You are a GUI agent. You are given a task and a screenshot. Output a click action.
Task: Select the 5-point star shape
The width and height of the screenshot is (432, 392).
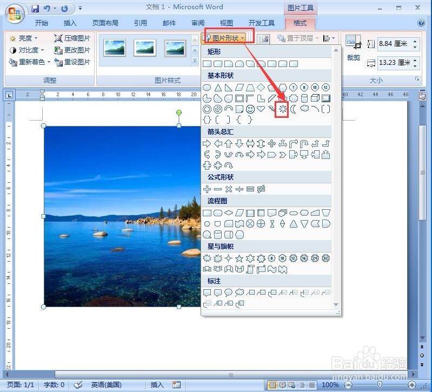click(239, 258)
